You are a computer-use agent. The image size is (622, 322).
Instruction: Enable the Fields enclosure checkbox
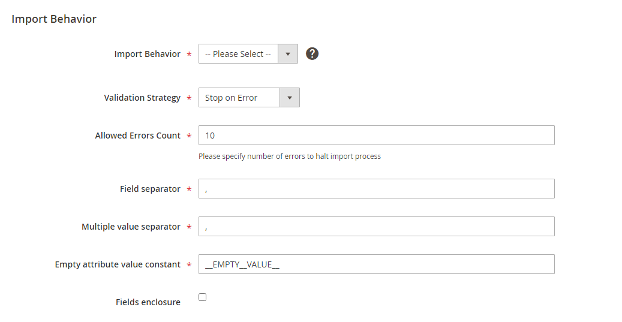(203, 297)
